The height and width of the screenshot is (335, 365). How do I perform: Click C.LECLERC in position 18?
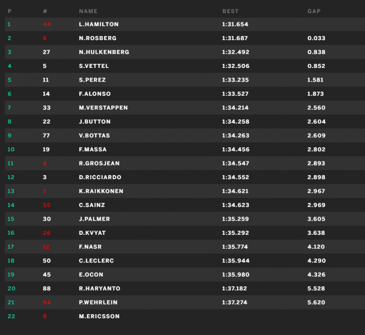[x=96, y=261]
